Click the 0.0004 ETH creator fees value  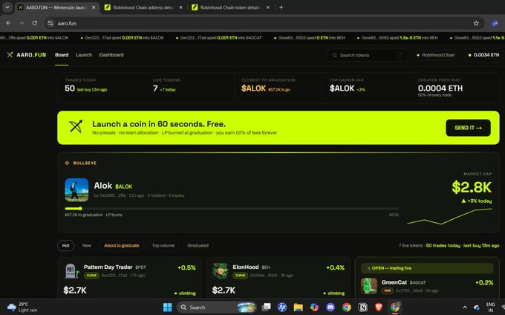pyautogui.click(x=440, y=88)
